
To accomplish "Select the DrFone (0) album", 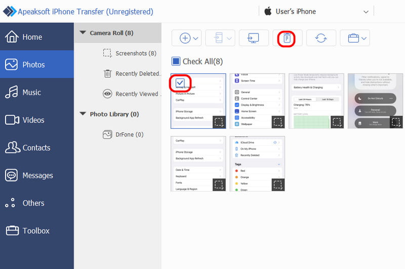I will coord(123,134).
